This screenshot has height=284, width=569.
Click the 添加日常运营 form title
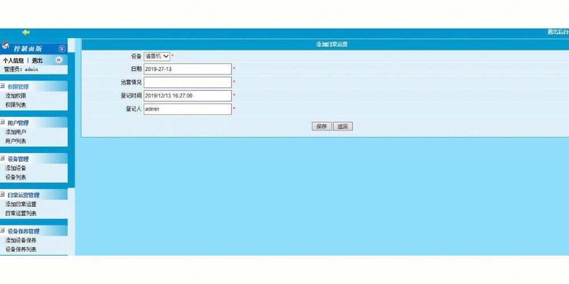pyautogui.click(x=331, y=44)
